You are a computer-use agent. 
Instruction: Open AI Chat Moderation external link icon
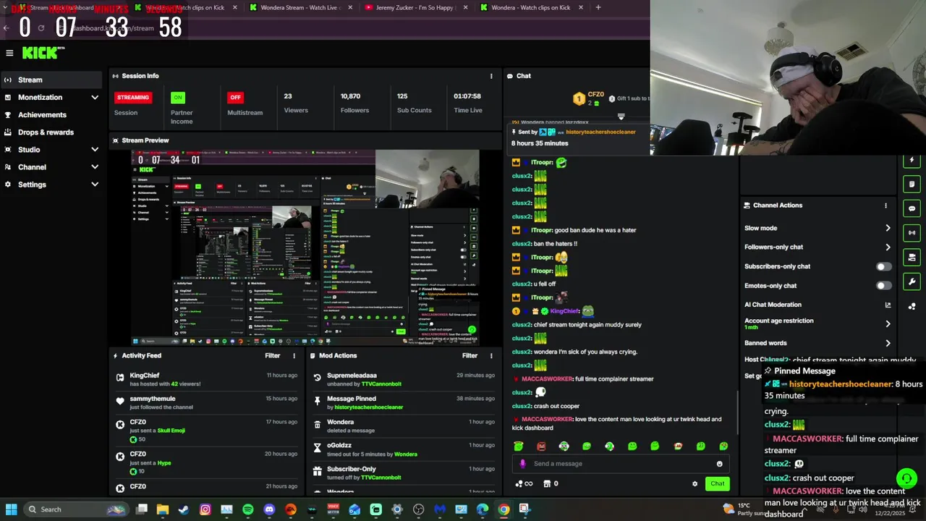[888, 305]
